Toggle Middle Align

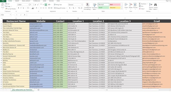[44, 5]
